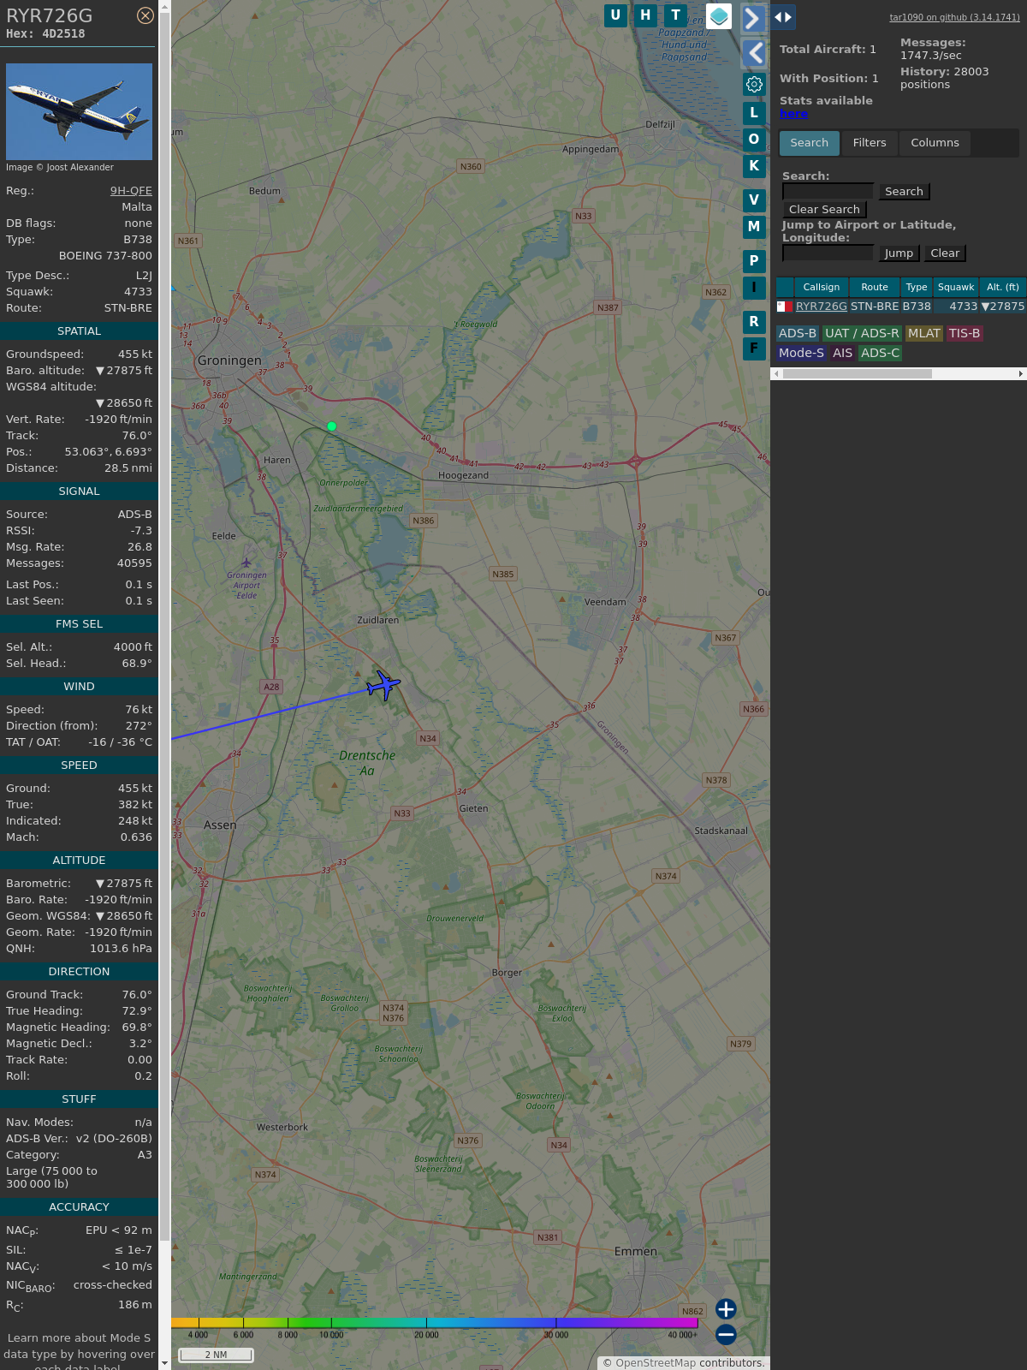Close the RYR726G aircraft info panel
The image size is (1027, 1370).
pyautogui.click(x=145, y=15)
